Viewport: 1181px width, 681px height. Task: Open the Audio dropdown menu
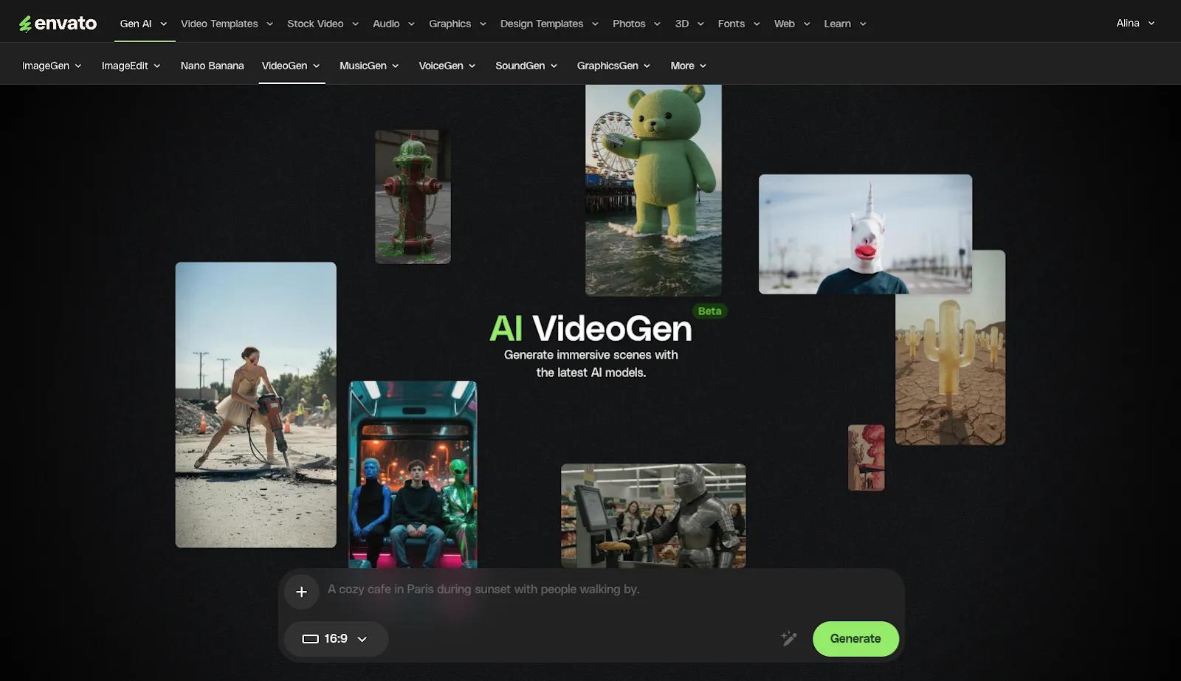pyautogui.click(x=393, y=24)
